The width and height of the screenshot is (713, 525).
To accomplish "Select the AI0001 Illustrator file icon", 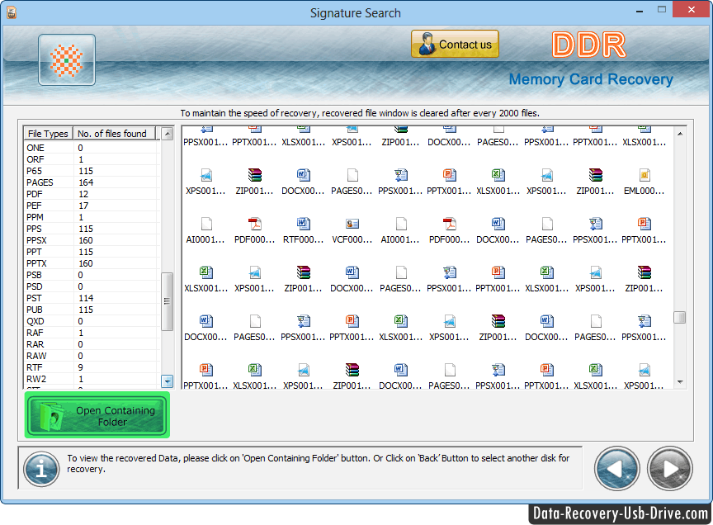I will (x=205, y=225).
